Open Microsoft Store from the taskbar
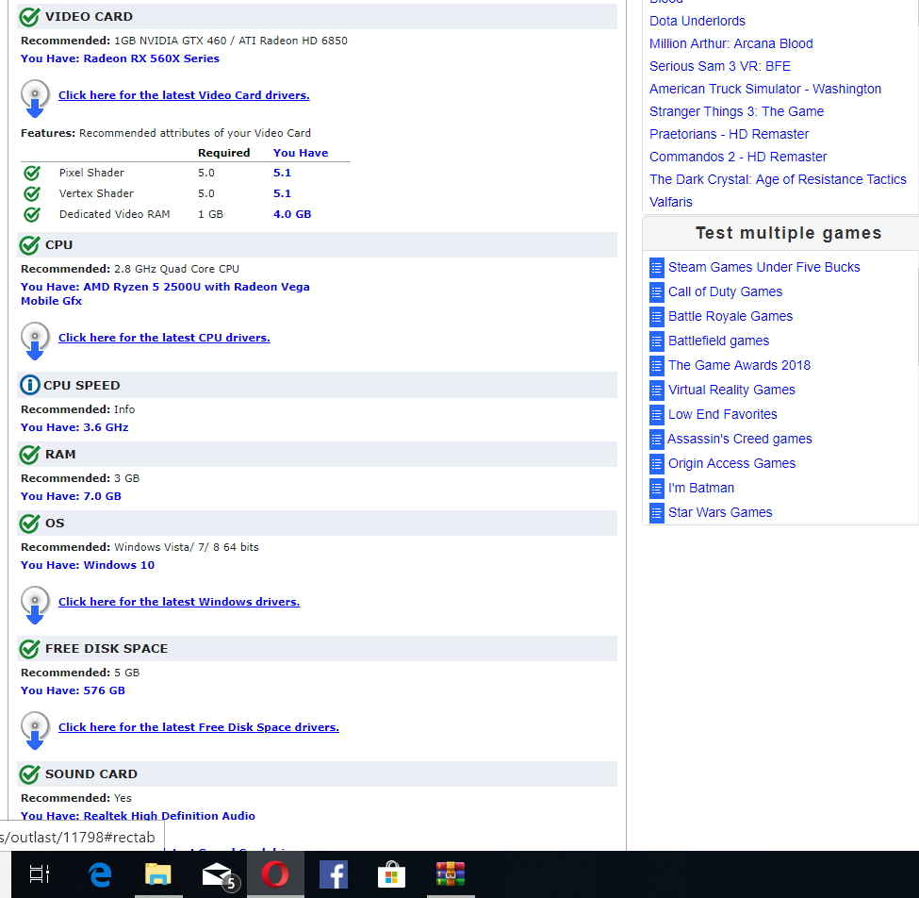Image resolution: width=919 pixels, height=898 pixels. pyautogui.click(x=391, y=874)
